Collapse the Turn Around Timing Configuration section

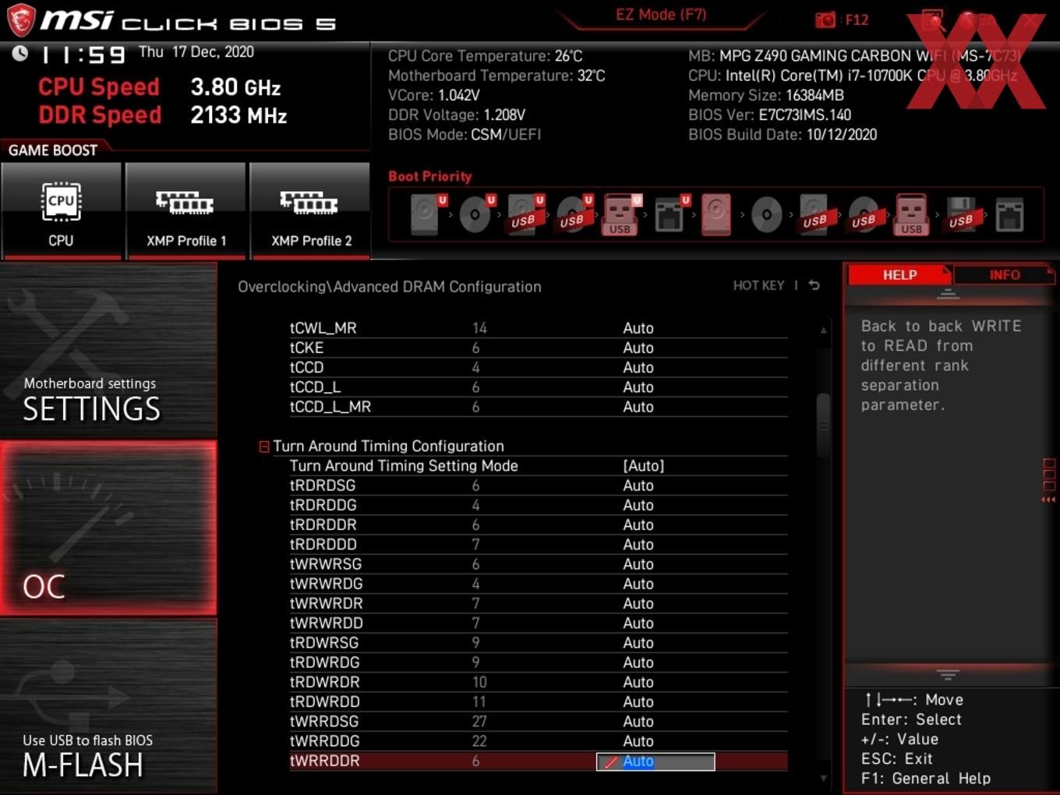(x=264, y=447)
